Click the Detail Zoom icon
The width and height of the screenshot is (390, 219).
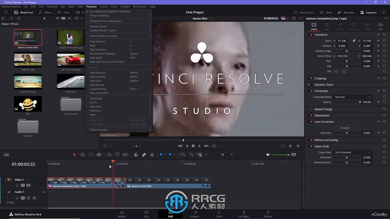pyautogui.click(x=191, y=155)
